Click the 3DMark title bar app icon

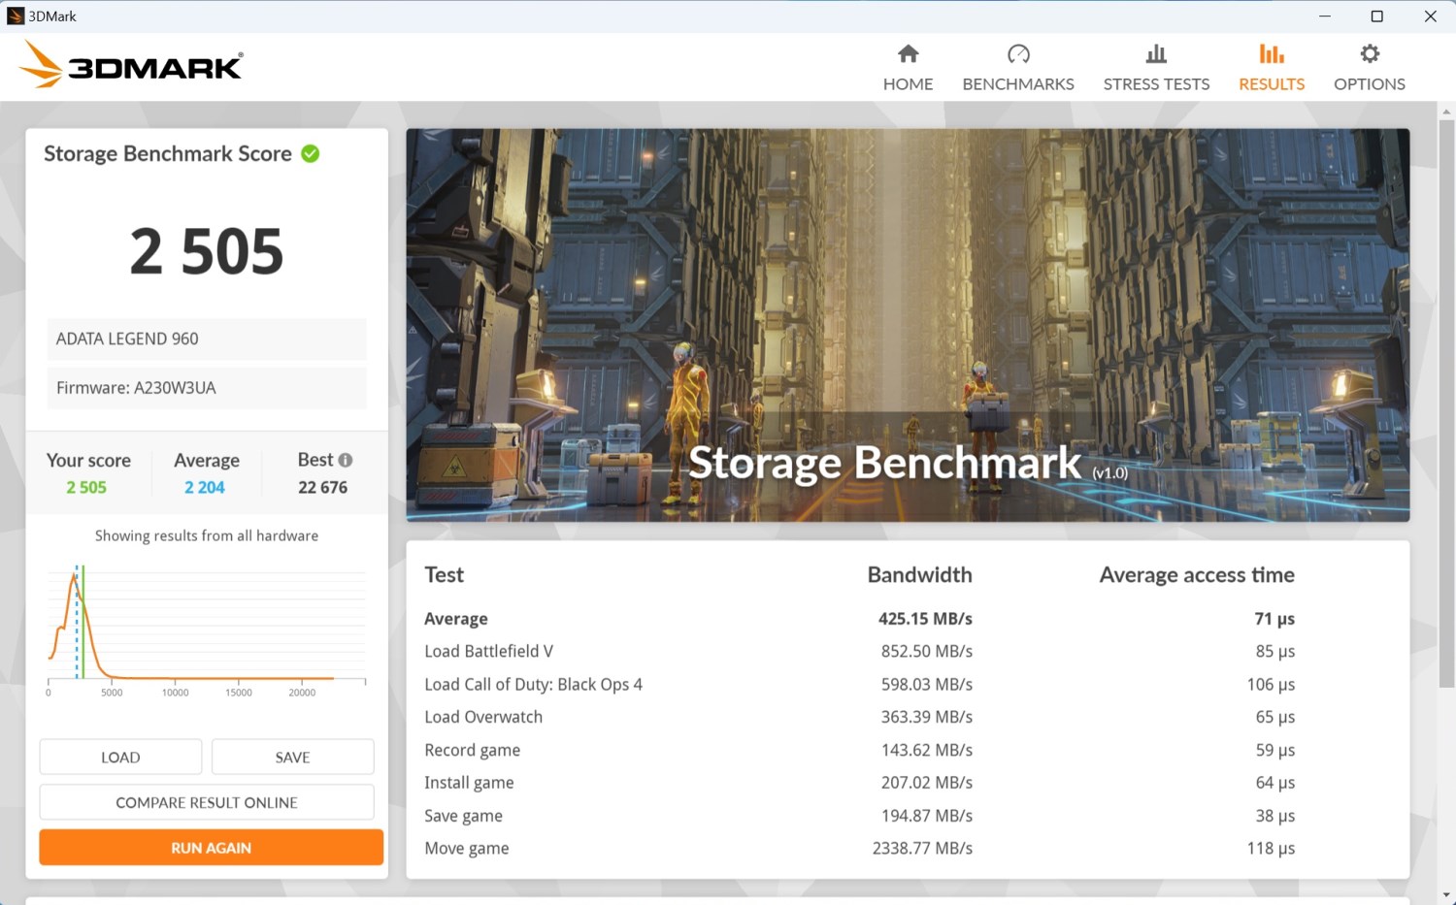pos(15,16)
